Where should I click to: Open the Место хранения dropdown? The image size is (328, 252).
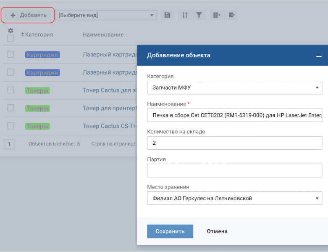tap(234, 198)
